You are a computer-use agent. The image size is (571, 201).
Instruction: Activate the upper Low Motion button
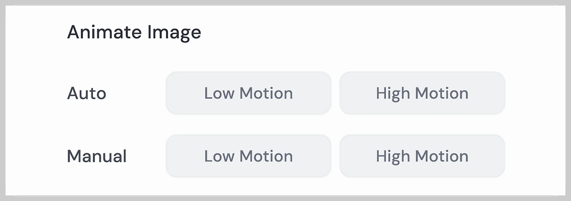coord(248,93)
